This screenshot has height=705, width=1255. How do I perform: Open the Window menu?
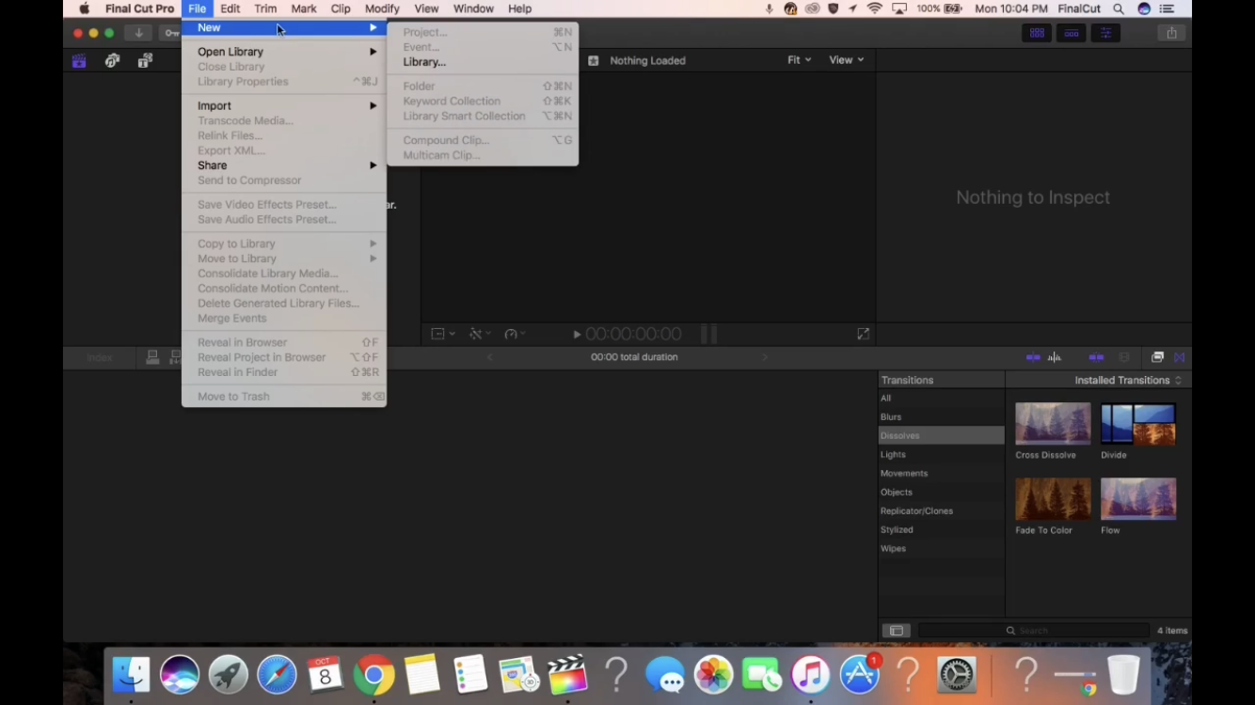point(473,8)
